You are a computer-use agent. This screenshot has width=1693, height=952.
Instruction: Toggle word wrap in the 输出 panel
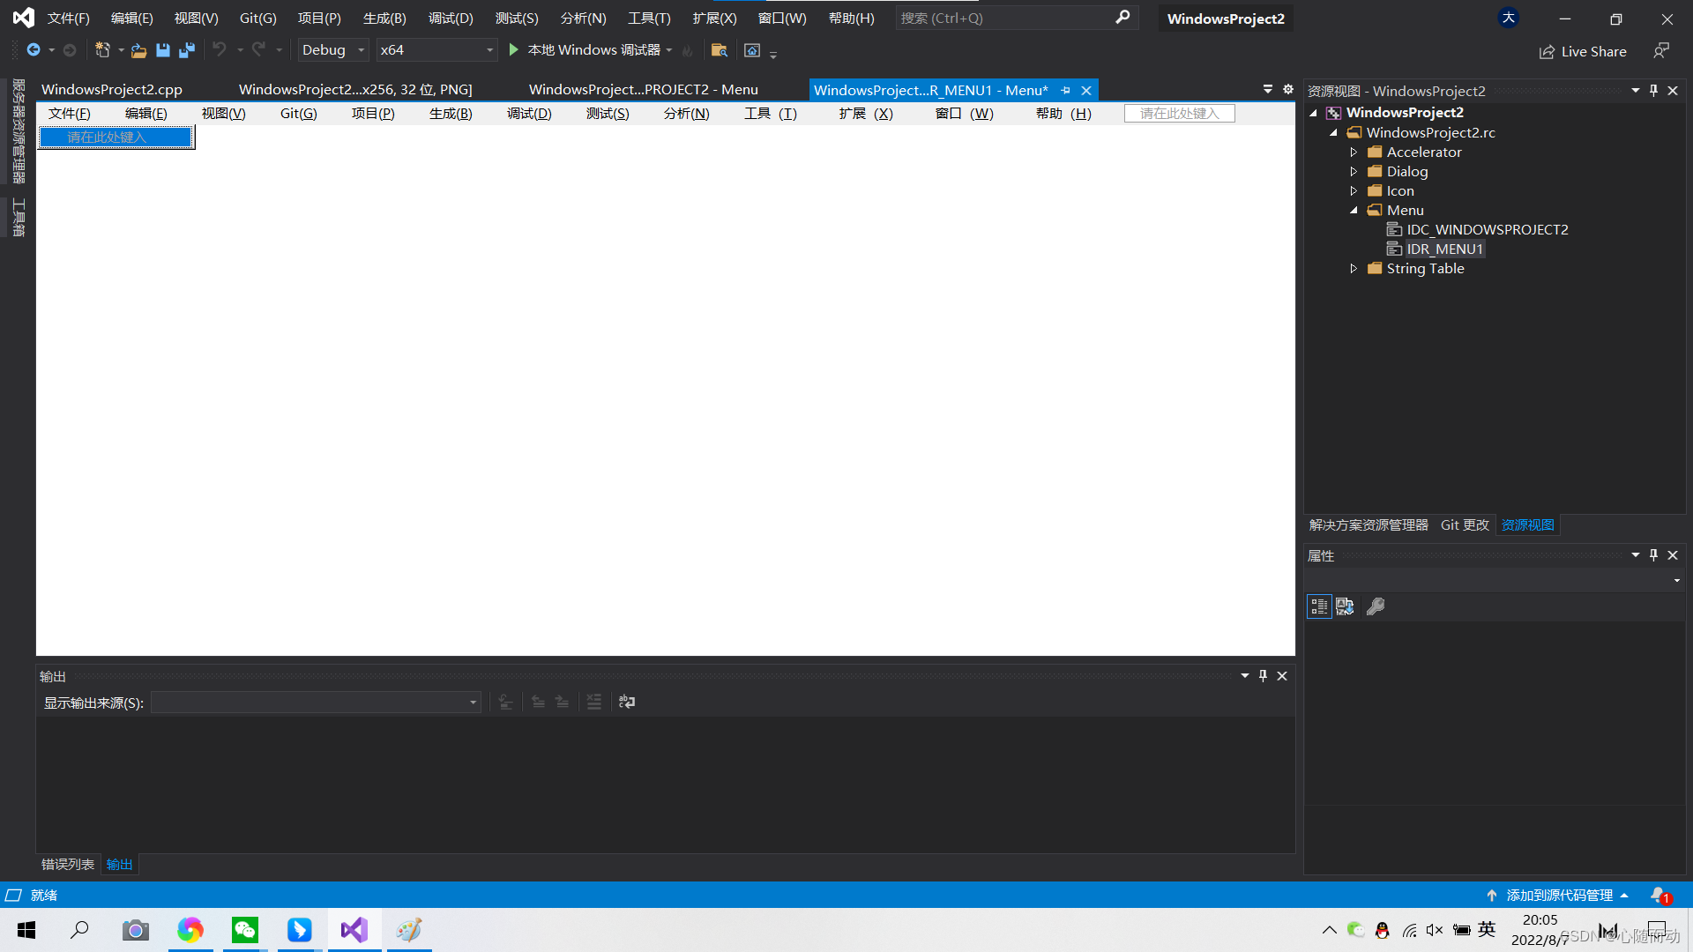[627, 702]
